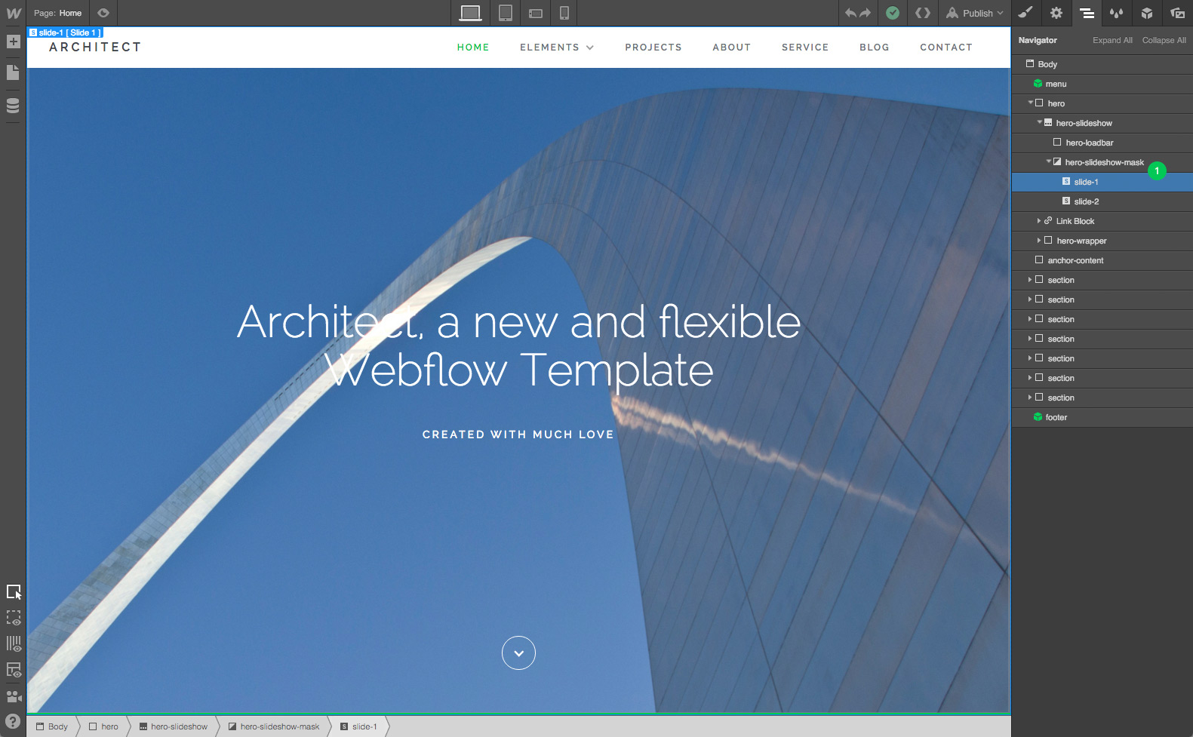Click the green saved status checkmark

tap(893, 13)
